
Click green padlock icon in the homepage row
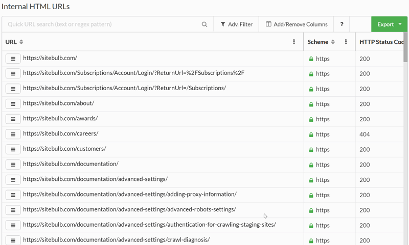(x=311, y=59)
